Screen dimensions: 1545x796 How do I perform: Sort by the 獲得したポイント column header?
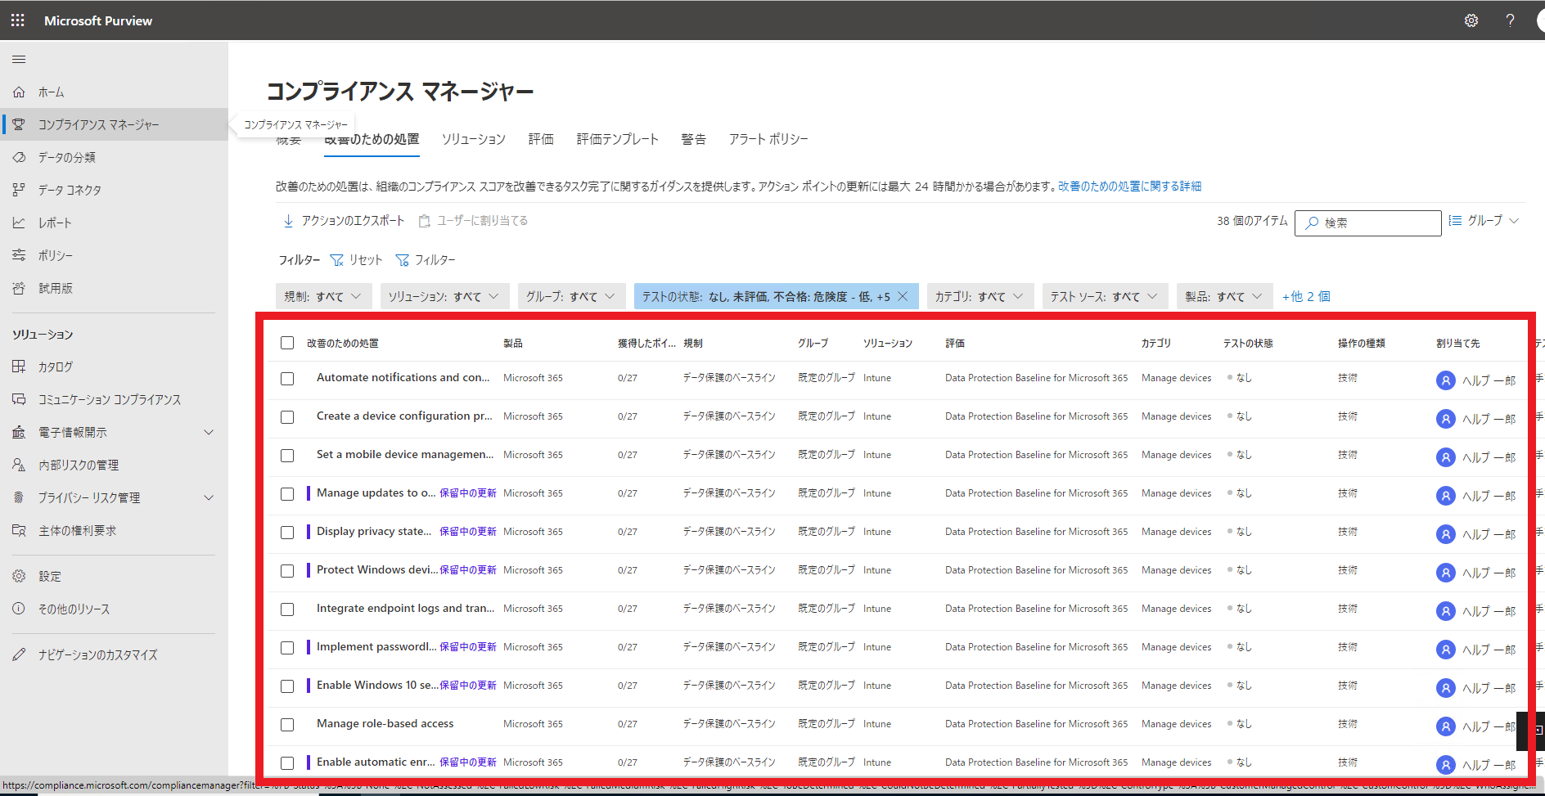point(646,344)
